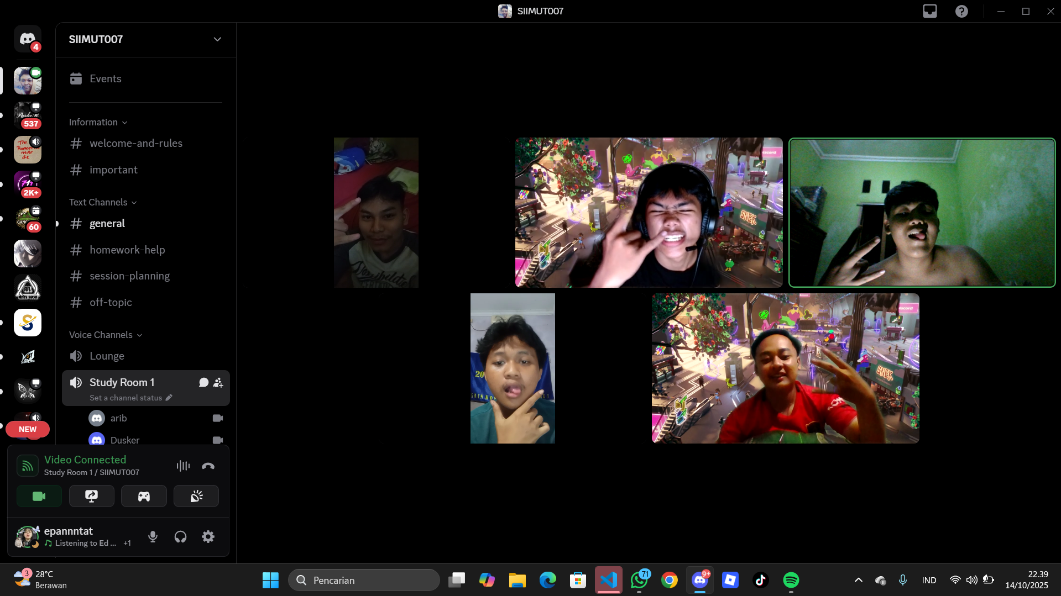Viewport: 1061px width, 596px height.
Task: Open Google Chrome from the taskbar
Action: 670,580
